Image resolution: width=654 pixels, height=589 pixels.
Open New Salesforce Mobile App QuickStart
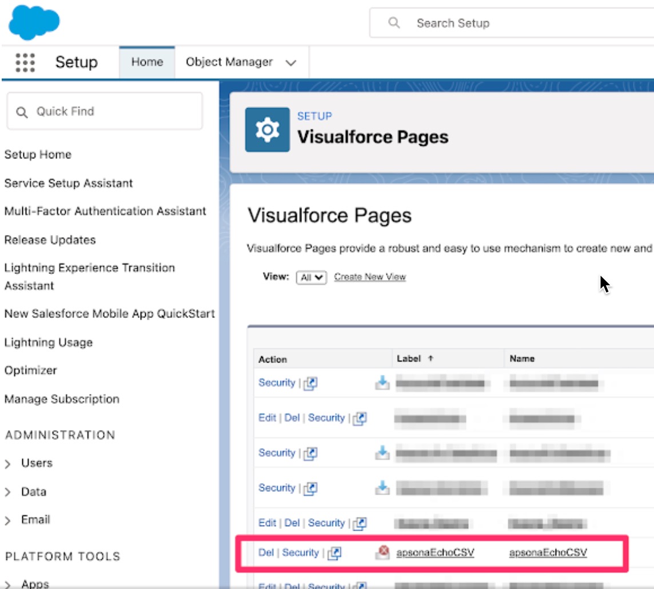[110, 314]
